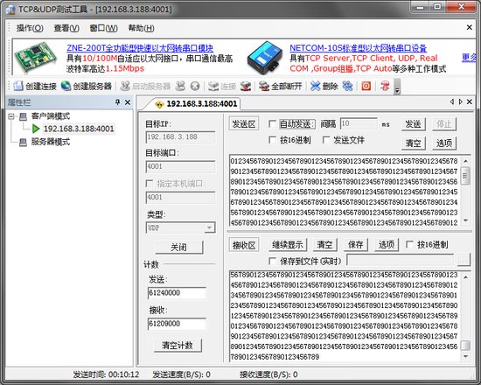Click the 保存 save button

356,245
